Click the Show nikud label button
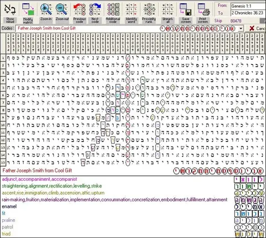 pos(10,21)
